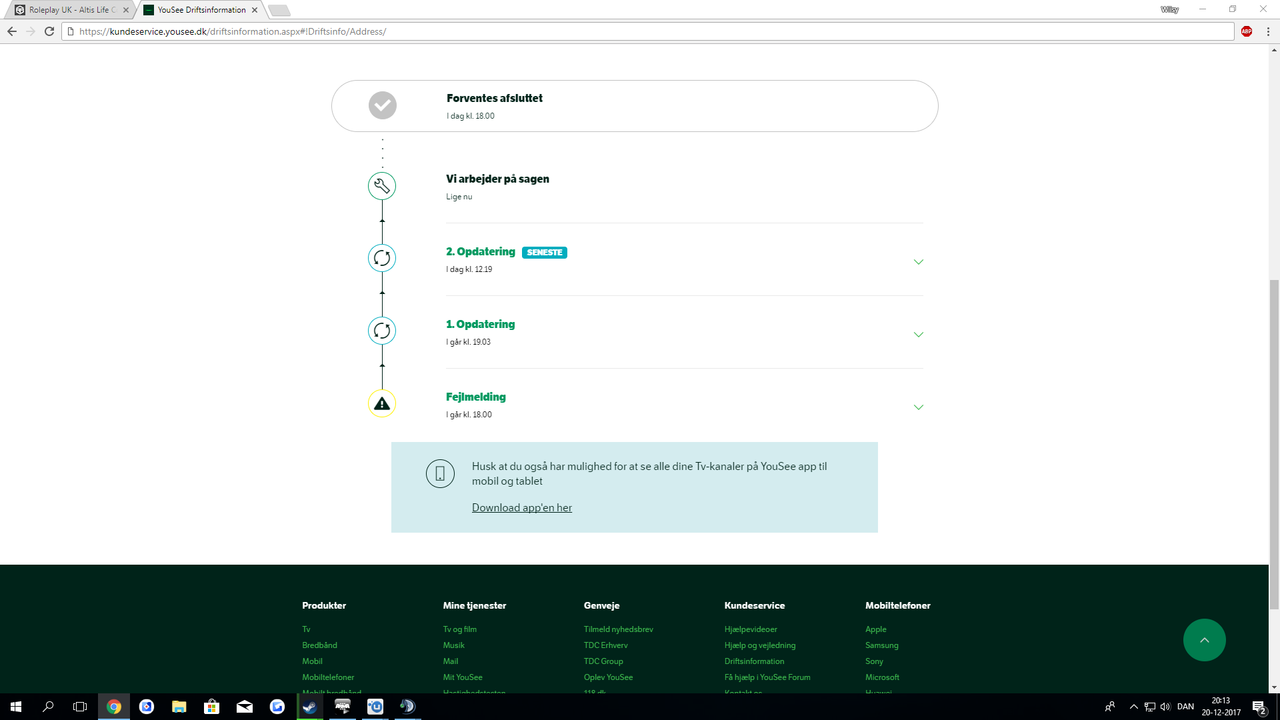
Task: Expand the Fejlmelding details chevron
Action: (x=919, y=407)
